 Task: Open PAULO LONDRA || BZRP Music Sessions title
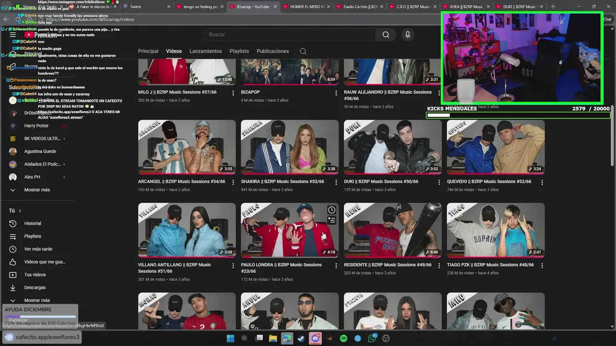point(282,268)
